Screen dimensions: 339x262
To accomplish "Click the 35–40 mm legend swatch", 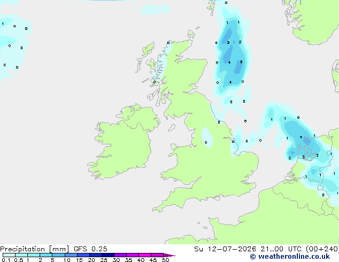I will click(132, 255).
